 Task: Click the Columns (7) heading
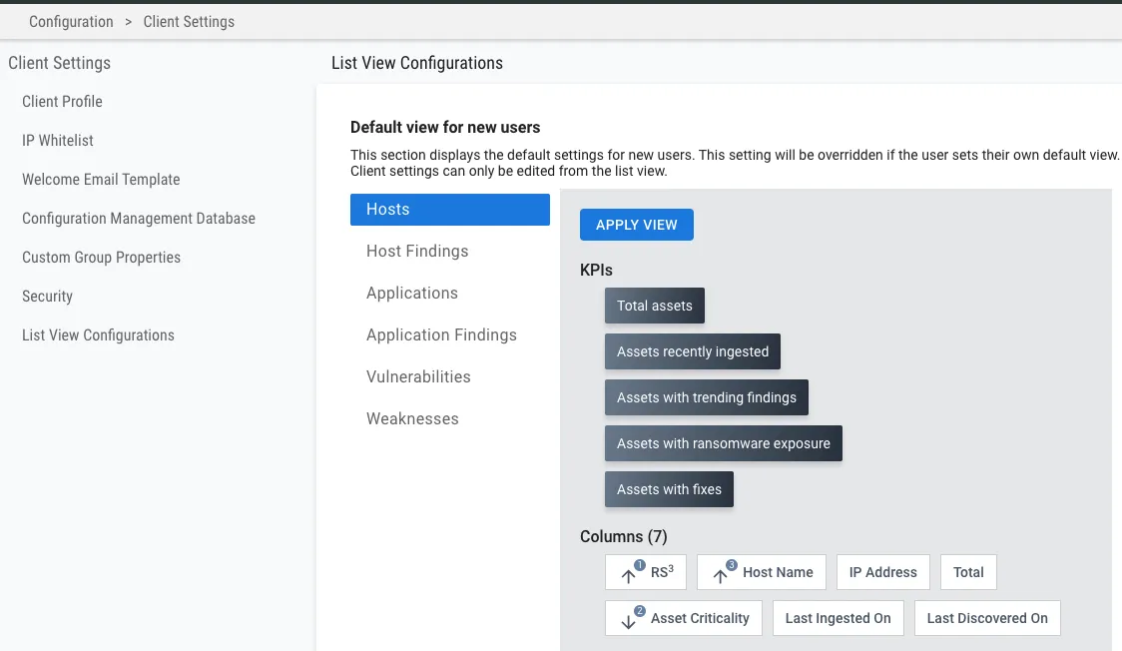point(623,536)
